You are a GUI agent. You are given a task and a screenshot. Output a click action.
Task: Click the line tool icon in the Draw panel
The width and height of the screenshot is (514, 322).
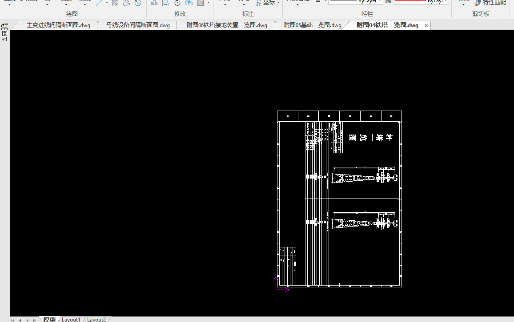click(99, 3)
